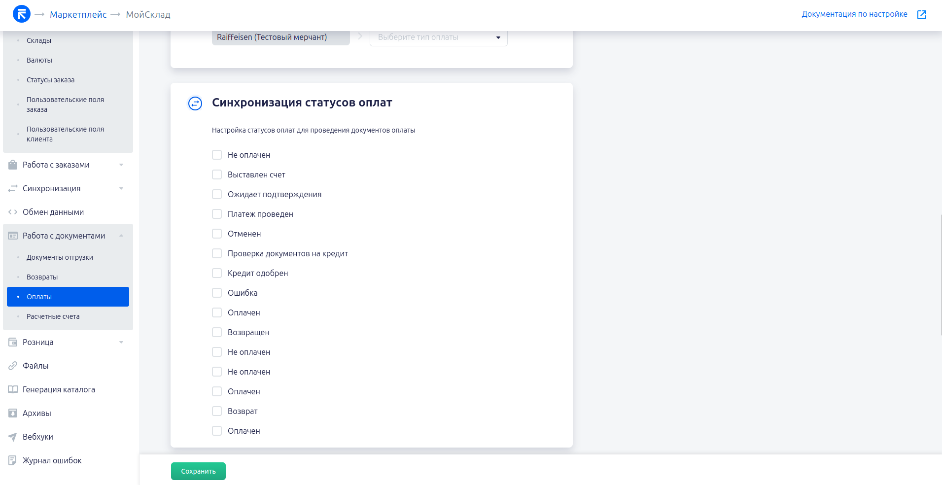Viewport: 942px width, 485px height.
Task: Click the error log Журнал ошибок icon
Action: pyautogui.click(x=13, y=460)
